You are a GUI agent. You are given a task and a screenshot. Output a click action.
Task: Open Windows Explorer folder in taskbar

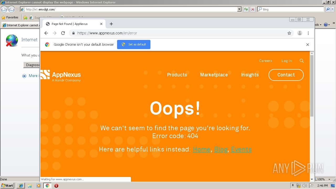pos(30,186)
